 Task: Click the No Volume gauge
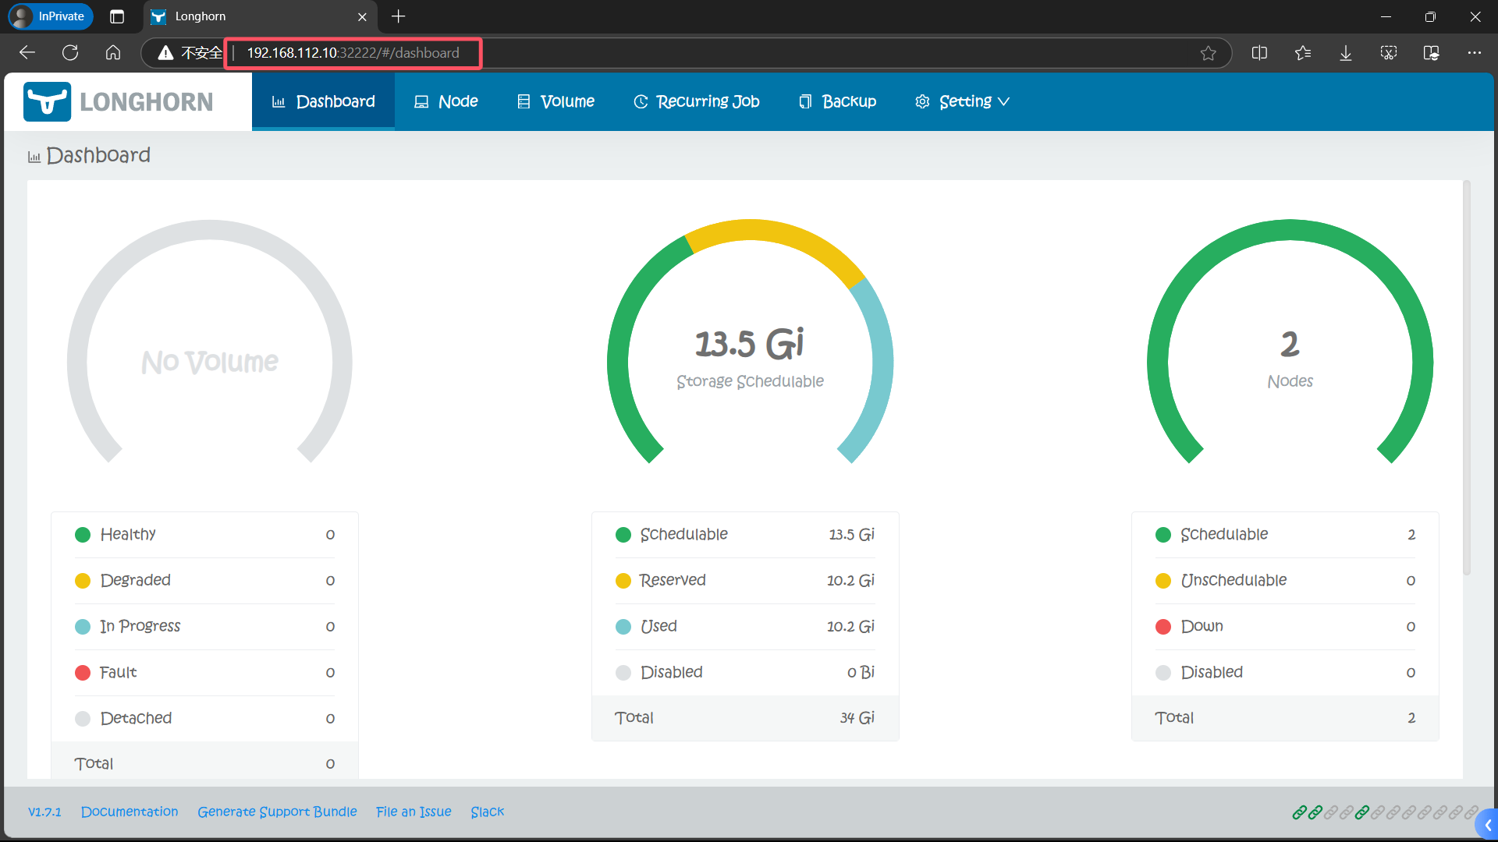[209, 342]
